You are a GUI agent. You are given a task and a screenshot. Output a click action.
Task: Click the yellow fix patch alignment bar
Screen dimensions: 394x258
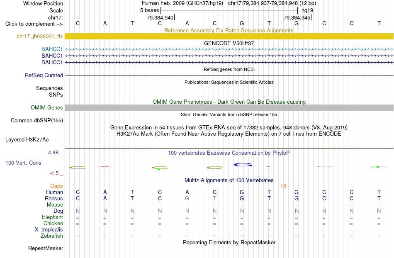click(229, 37)
